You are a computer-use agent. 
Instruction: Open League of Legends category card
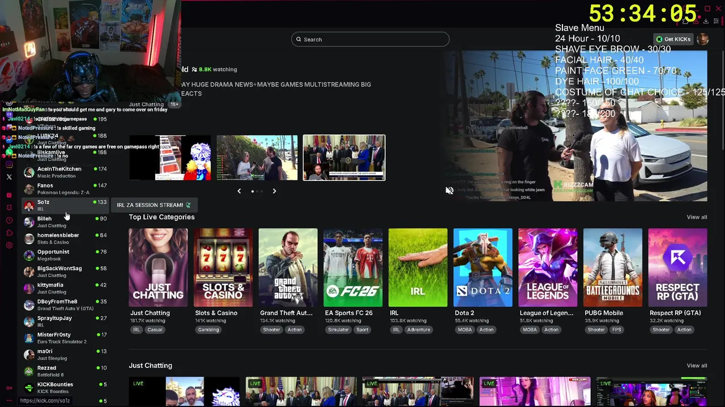pos(548,267)
